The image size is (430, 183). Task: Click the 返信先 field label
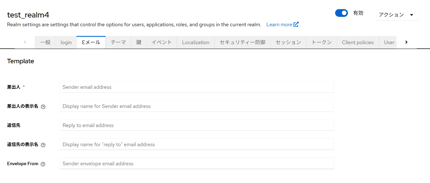[x=14, y=125]
